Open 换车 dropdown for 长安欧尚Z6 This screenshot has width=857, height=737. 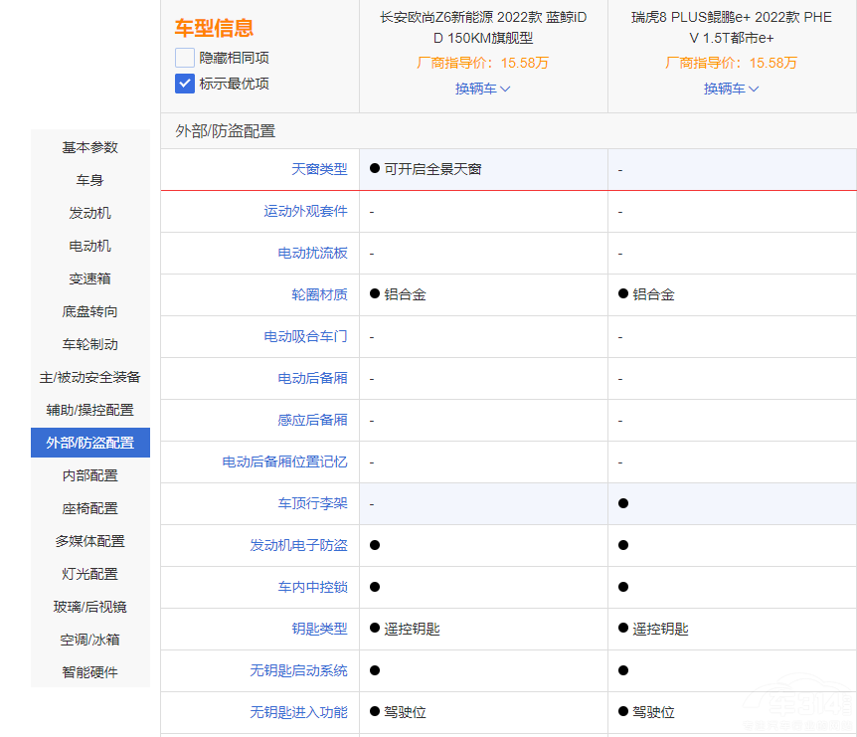(483, 89)
